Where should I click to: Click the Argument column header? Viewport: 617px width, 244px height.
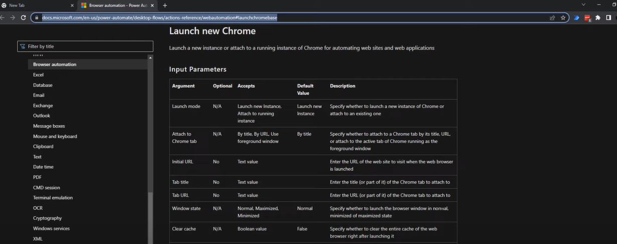pyautogui.click(x=183, y=86)
